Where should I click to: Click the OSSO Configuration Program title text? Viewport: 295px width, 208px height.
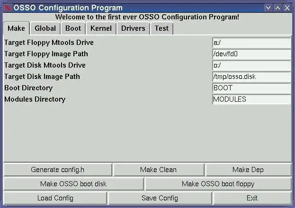click(x=68, y=8)
